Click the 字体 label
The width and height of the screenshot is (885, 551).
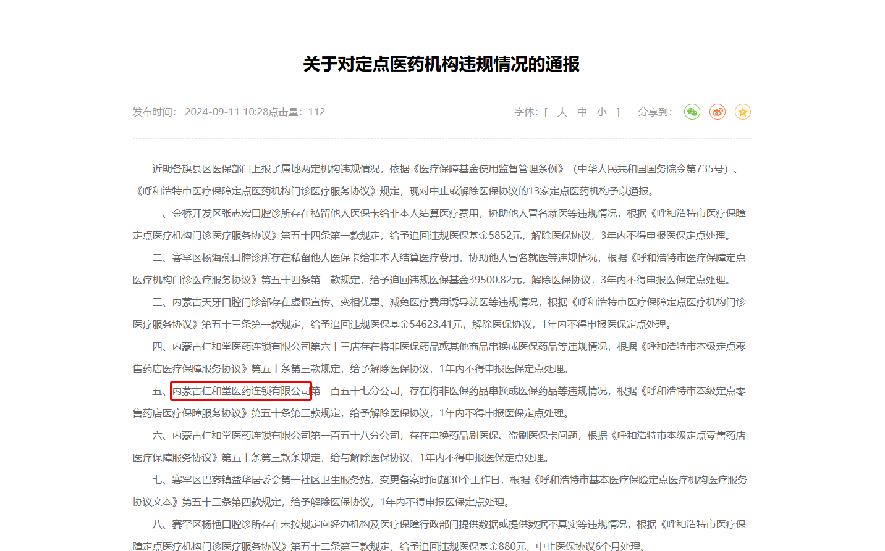526,112
